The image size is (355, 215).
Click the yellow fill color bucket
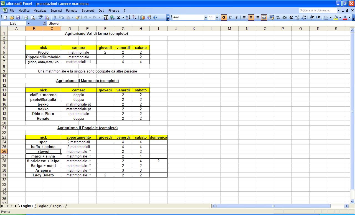point(336,17)
